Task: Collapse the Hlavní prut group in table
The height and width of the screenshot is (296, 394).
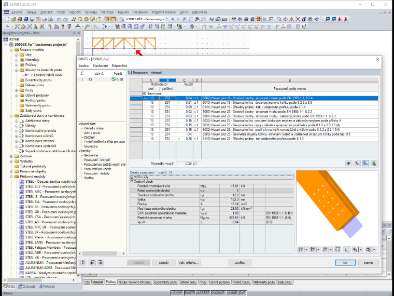Action: 145,93
